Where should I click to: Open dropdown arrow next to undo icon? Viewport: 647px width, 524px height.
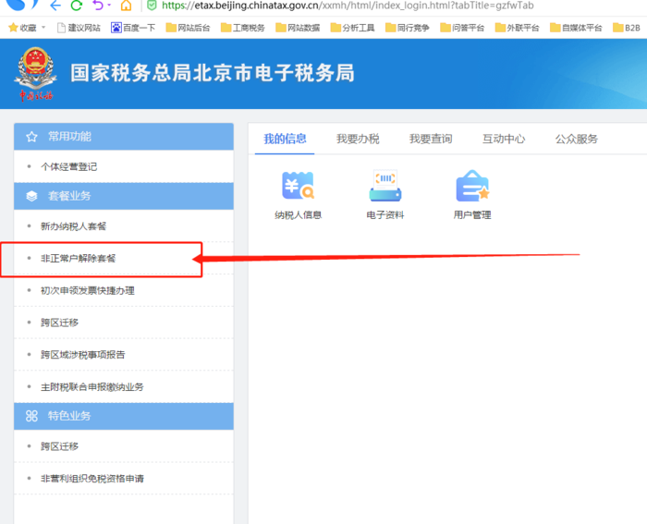109,6
